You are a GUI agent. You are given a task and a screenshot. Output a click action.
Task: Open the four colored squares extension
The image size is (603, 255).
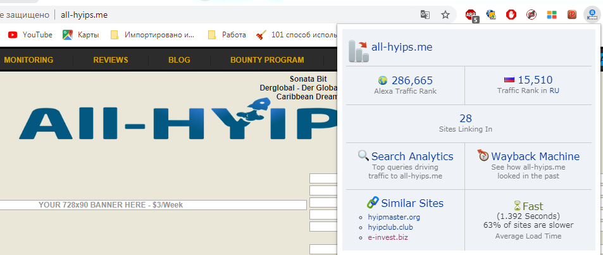coord(552,15)
